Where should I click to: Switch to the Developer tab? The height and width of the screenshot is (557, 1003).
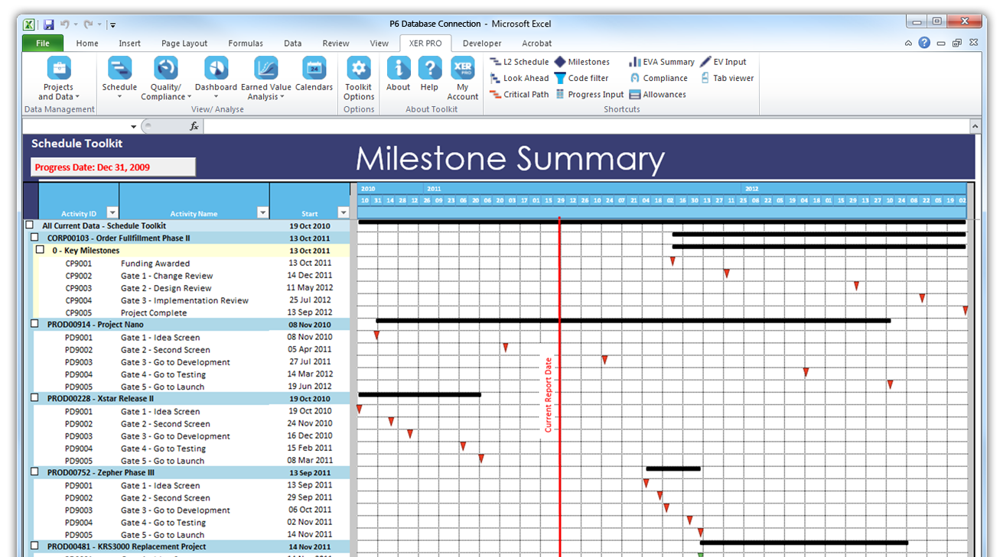pyautogui.click(x=482, y=44)
